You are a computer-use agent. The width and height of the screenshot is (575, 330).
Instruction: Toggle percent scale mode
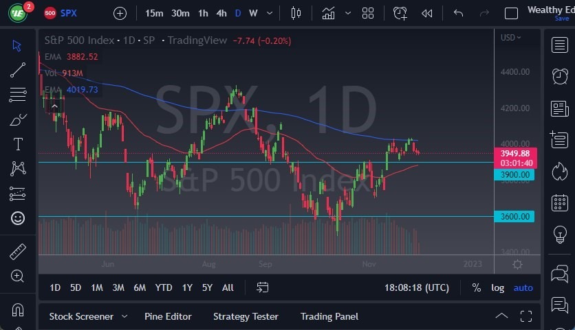[x=477, y=287]
